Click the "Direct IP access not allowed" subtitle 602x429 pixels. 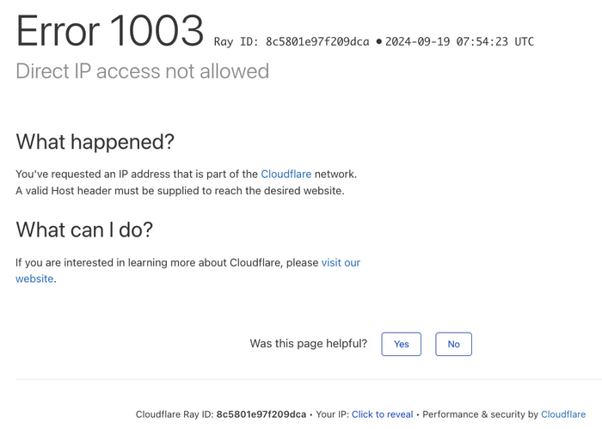(142, 71)
